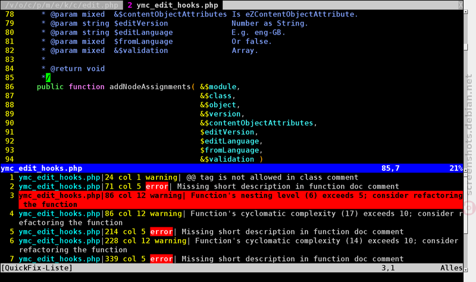Select the ymc_edit_hooks.php tab
This screenshot has height=282, width=476.
[173, 5]
